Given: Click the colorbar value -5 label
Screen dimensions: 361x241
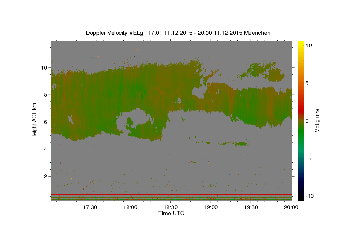Looking at the screenshot, I should [x=308, y=158].
